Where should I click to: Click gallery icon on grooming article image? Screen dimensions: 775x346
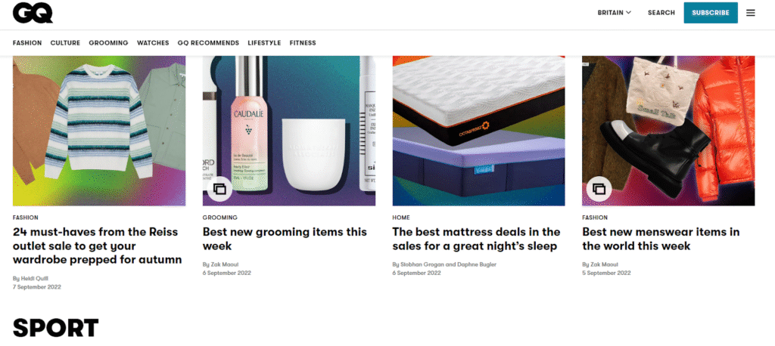(x=219, y=189)
